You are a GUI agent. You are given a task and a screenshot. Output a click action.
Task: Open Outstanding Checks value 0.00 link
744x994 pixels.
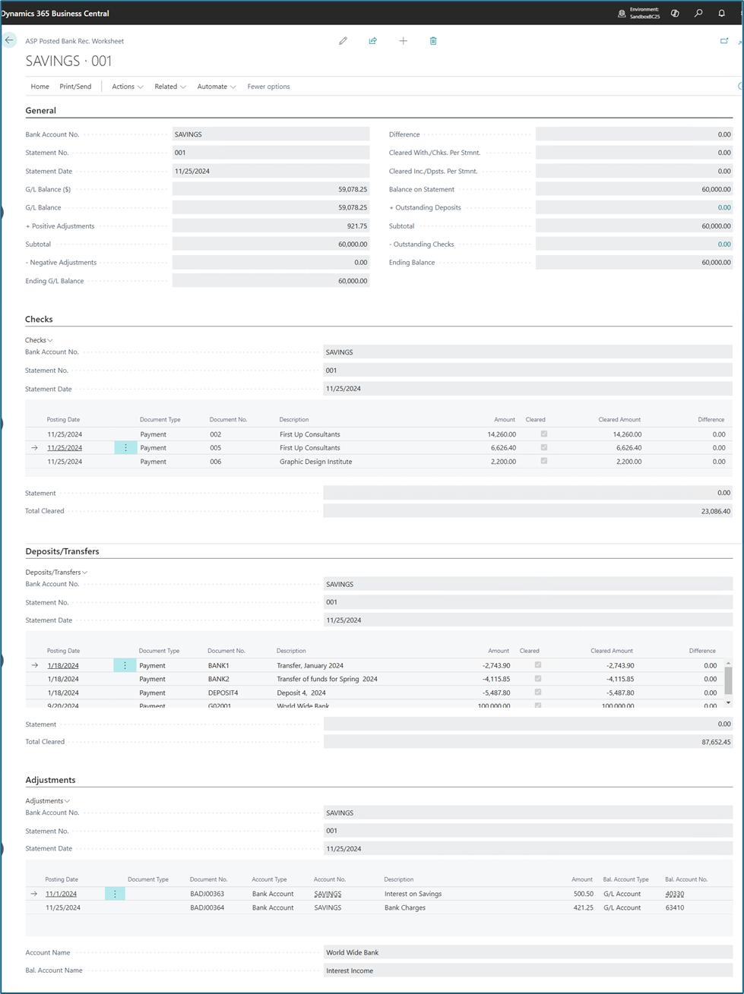pyautogui.click(x=723, y=245)
